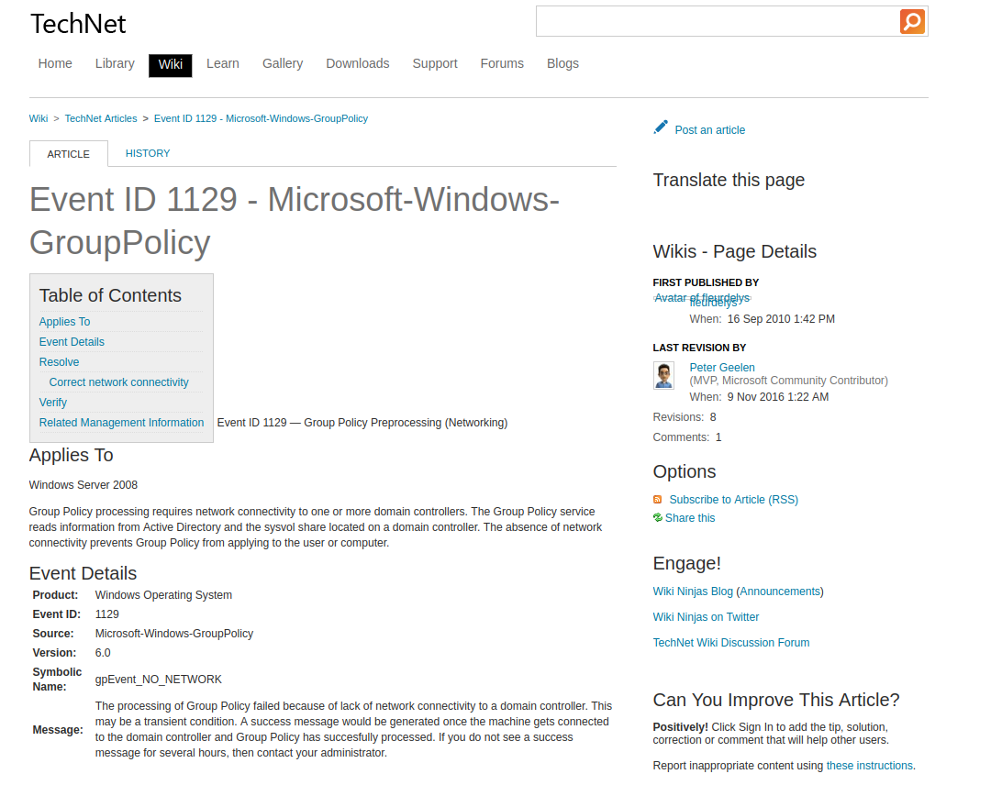Click the Windows Operating System product value

pos(163,595)
